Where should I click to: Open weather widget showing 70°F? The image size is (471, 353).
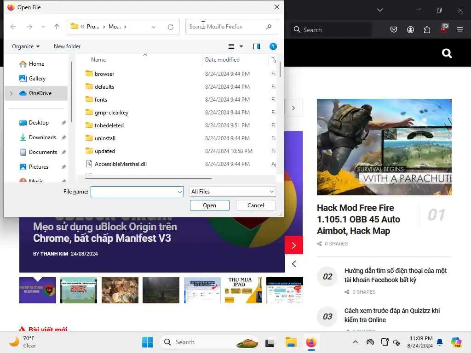pyautogui.click(x=23, y=342)
